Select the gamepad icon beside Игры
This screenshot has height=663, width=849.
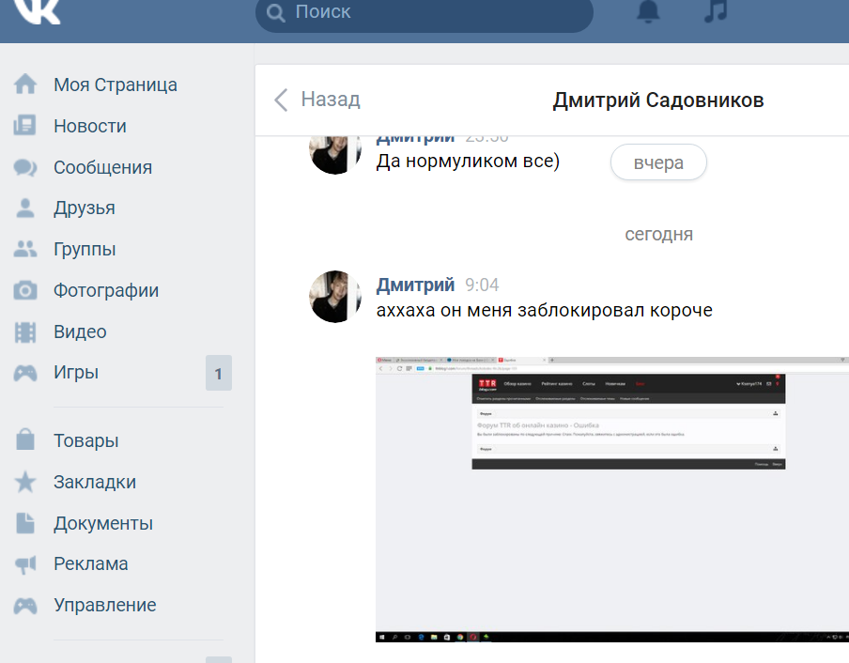coord(27,372)
